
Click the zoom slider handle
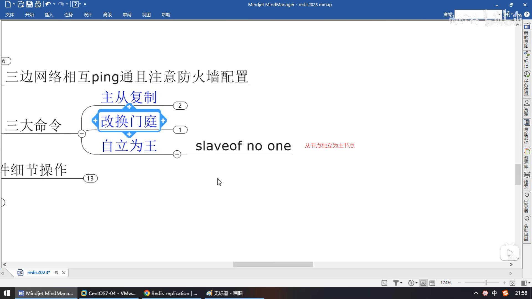(x=486, y=283)
